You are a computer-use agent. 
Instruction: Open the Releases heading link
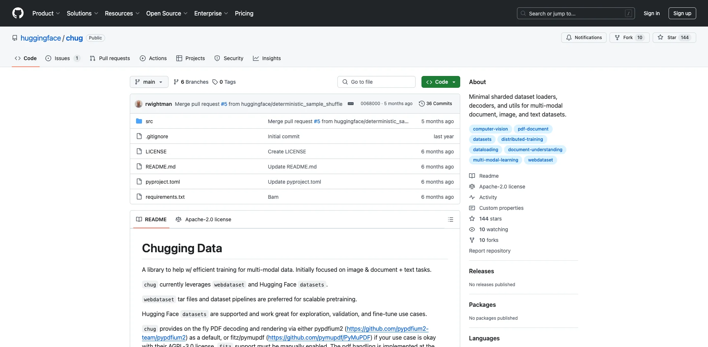click(481, 271)
